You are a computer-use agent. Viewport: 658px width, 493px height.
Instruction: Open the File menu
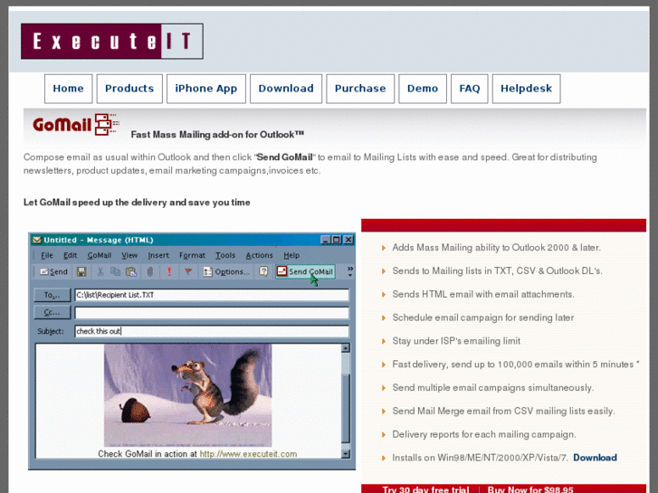point(46,255)
